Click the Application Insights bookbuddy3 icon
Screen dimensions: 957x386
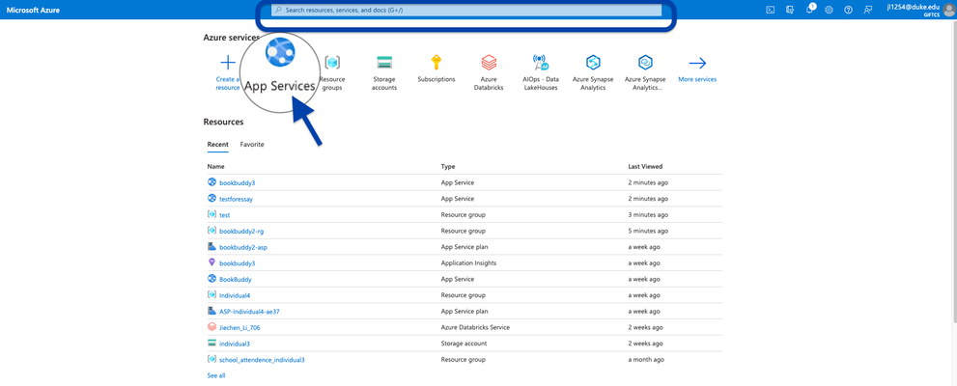pyautogui.click(x=211, y=262)
